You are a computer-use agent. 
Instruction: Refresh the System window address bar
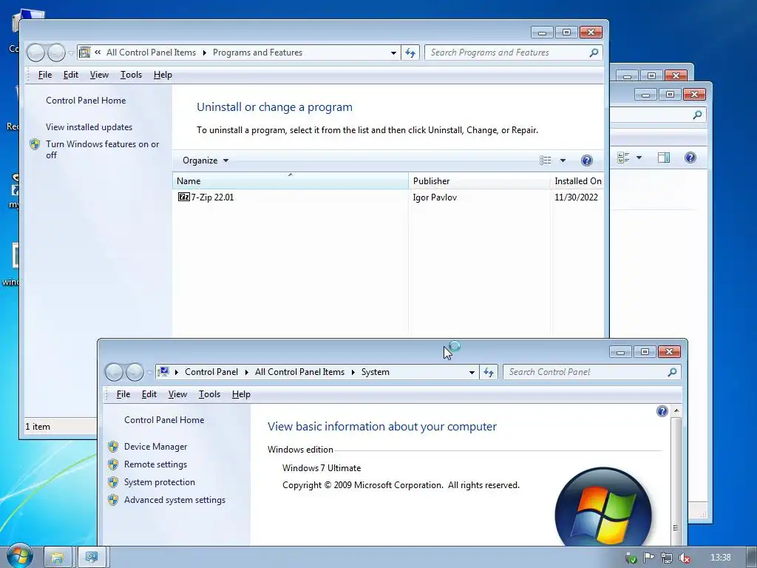(489, 373)
